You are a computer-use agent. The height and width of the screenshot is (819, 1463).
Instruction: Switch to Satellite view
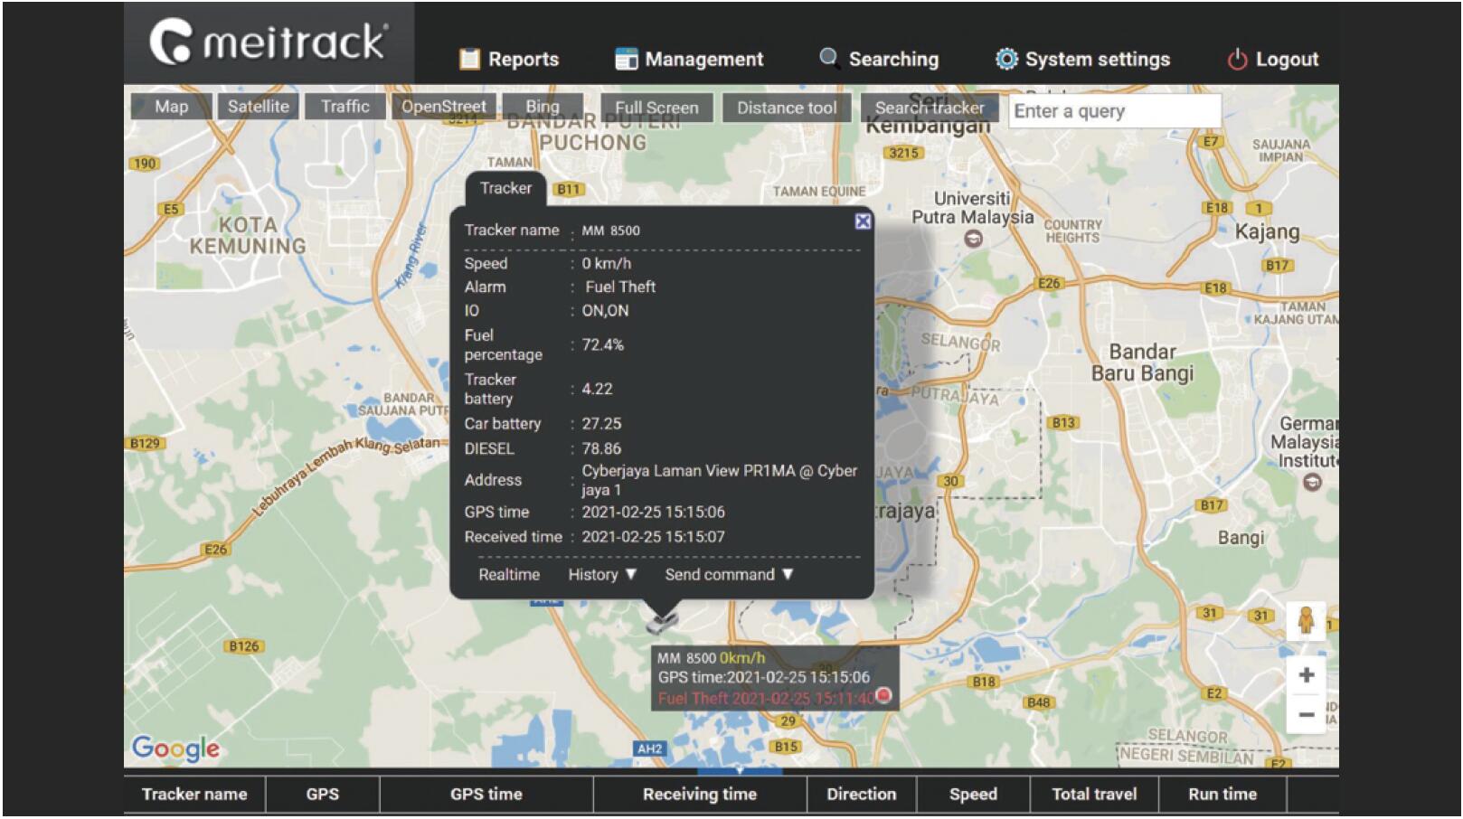[x=258, y=107]
